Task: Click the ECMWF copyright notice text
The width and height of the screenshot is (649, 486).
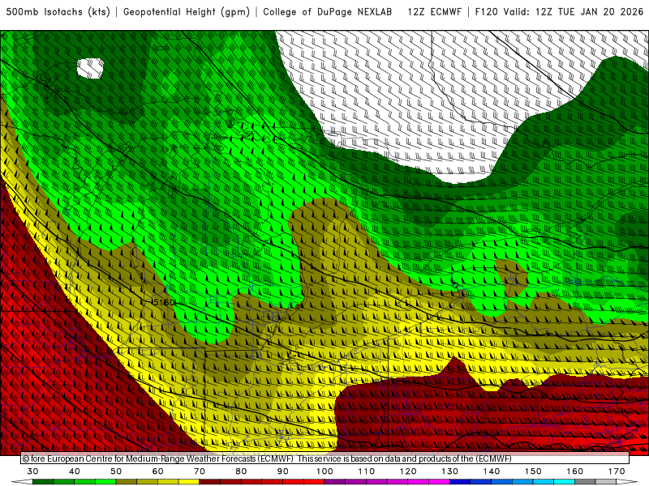Action: 267,458
